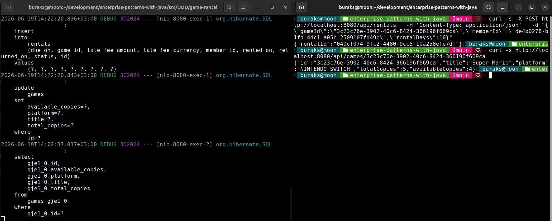Close the left terminal window

pos(285,7)
